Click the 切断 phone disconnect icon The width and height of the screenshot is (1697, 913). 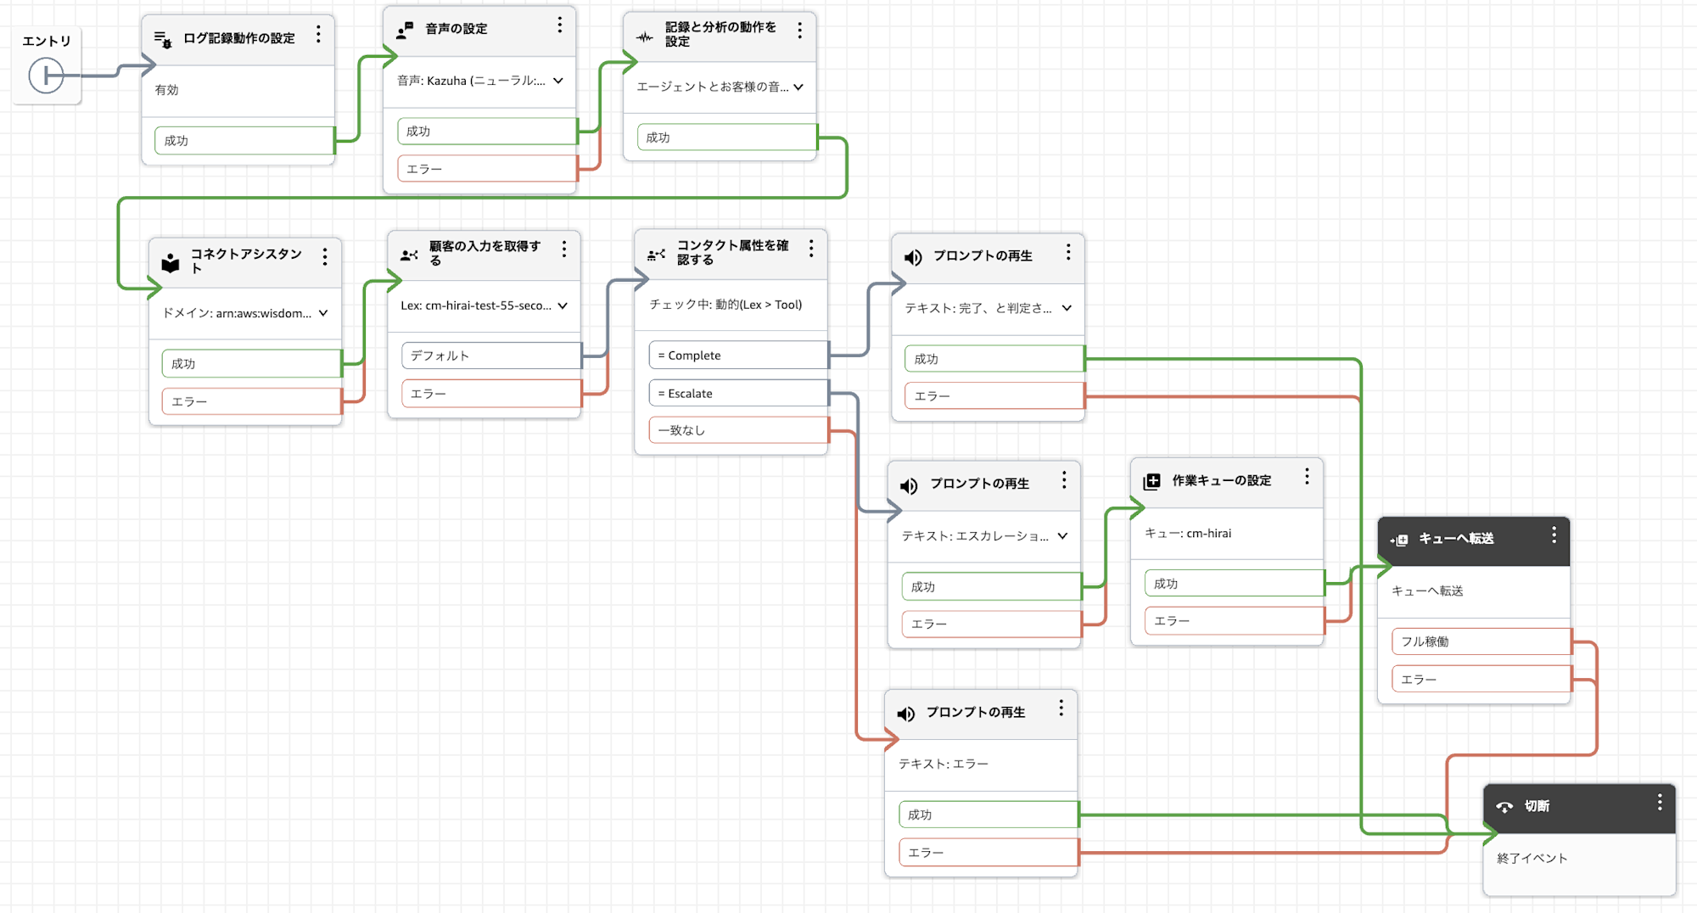point(1505,805)
